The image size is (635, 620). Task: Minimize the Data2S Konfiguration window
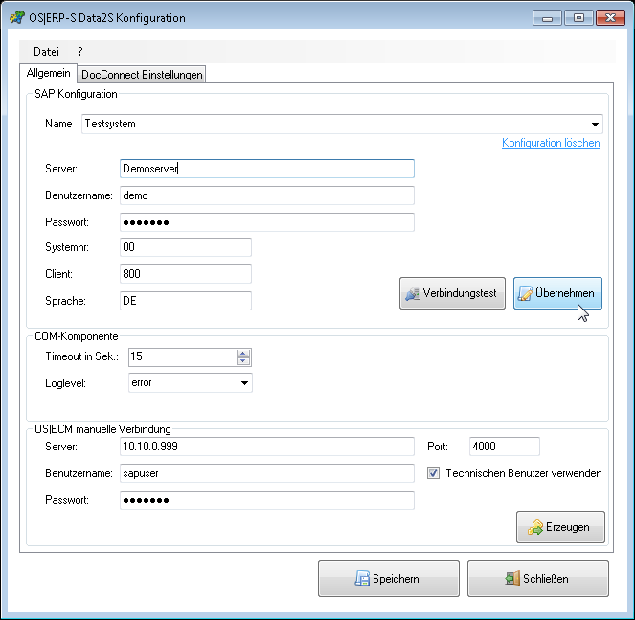click(547, 18)
